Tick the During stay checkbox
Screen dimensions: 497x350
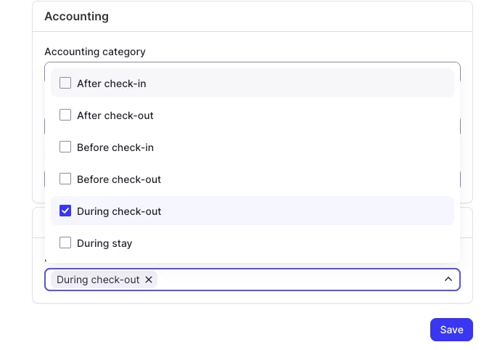pyautogui.click(x=65, y=243)
